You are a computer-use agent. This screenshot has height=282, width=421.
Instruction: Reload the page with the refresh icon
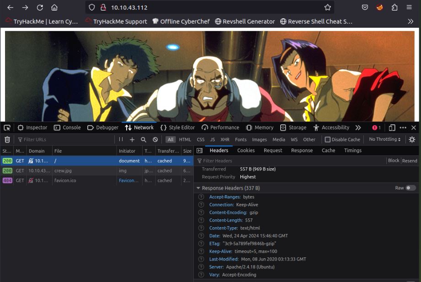pos(40,7)
